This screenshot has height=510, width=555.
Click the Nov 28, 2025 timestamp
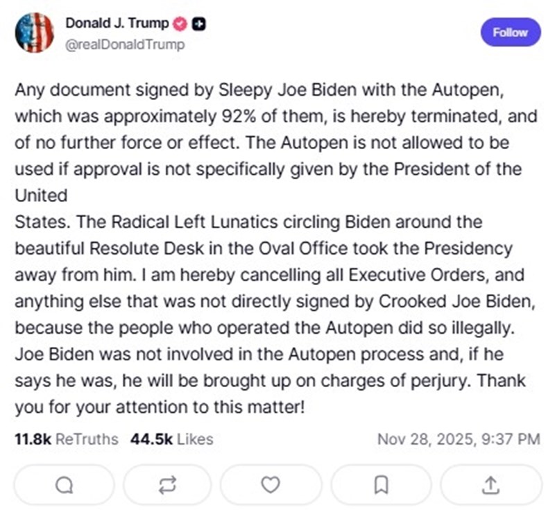pos(458,439)
